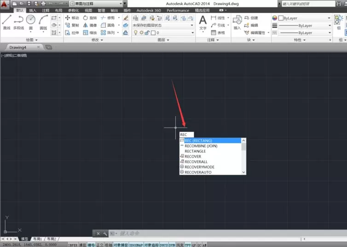
Task: Click the Move (移动) tool
Action: coord(72,18)
